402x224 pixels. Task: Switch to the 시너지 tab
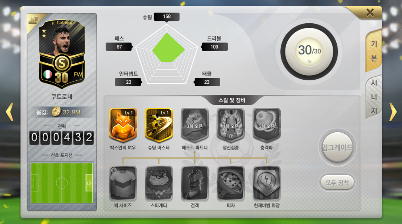pyautogui.click(x=373, y=97)
